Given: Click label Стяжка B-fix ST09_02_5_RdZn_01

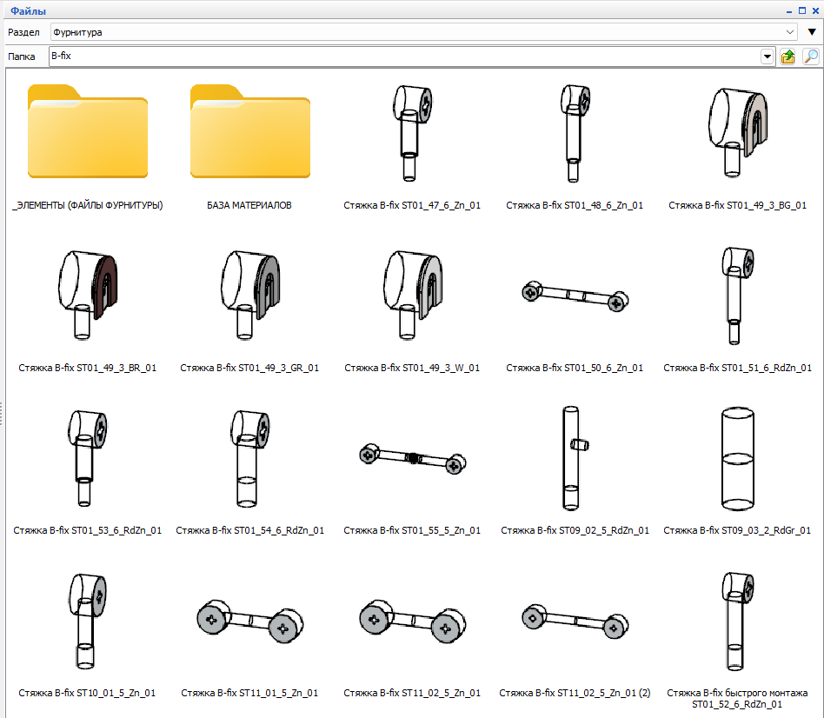Looking at the screenshot, I should [575, 530].
